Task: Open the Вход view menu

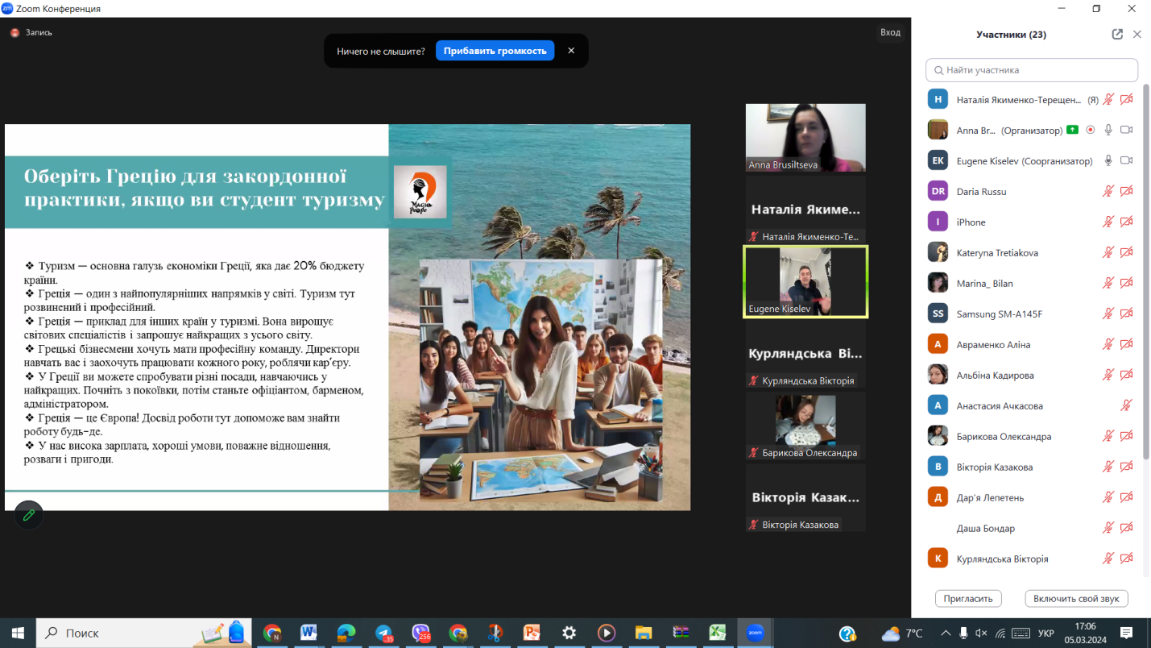Action: pyautogui.click(x=890, y=32)
